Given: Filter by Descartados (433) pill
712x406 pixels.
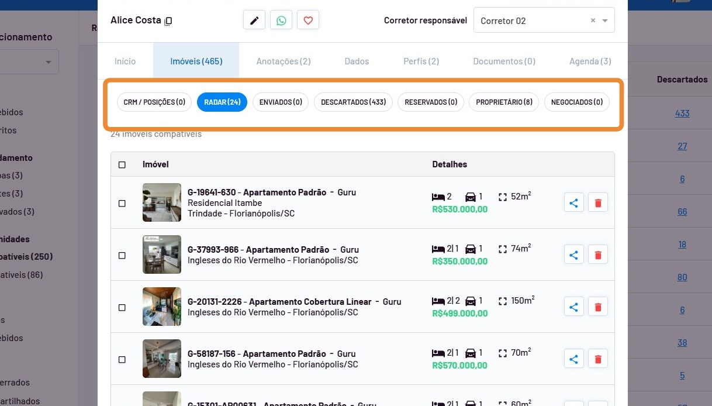Looking at the screenshot, I should 353,102.
